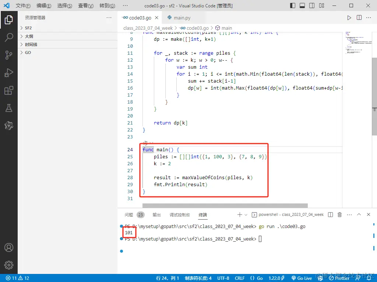The width and height of the screenshot is (377, 282).
Task: Open editor more actions ellipsis
Action: pyautogui.click(x=368, y=18)
